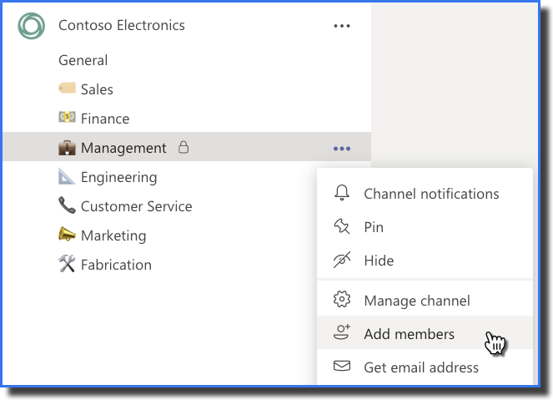Image resolution: width=553 pixels, height=400 pixels.
Task: Select the Management channel
Action: pos(187,147)
